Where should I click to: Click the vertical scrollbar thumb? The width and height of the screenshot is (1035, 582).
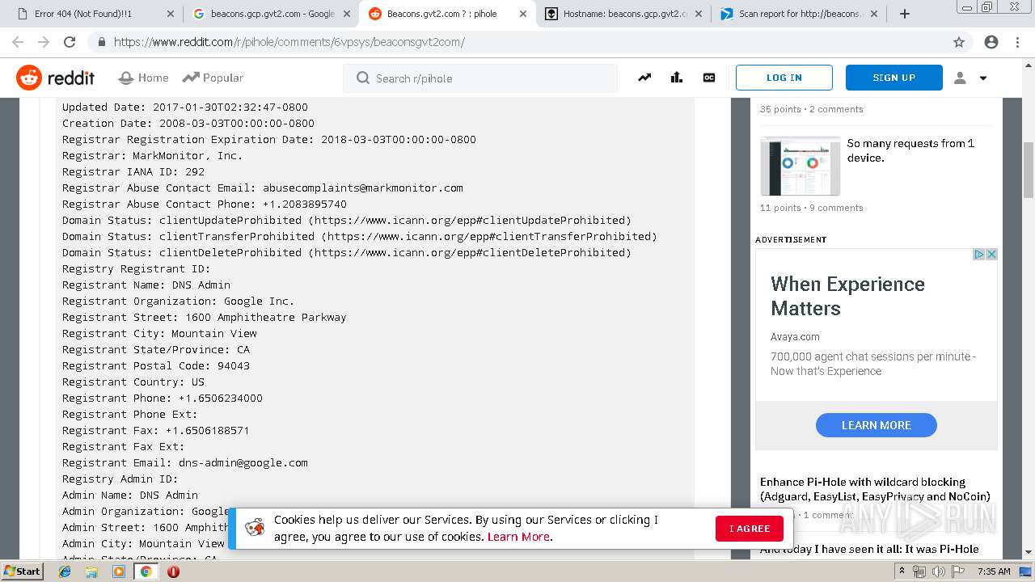click(x=1029, y=169)
